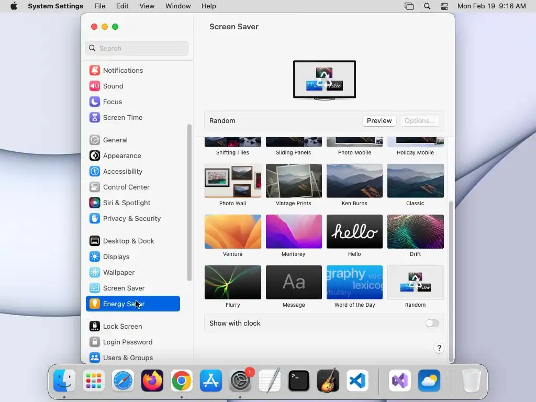
Task: Click the date and time in menu bar
Action: coord(492,6)
